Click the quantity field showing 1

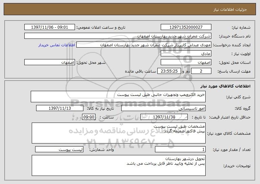(x=180, y=149)
